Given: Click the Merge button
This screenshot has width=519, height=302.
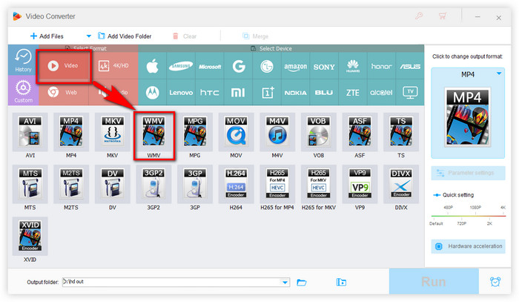Looking at the screenshot, I should click(255, 36).
